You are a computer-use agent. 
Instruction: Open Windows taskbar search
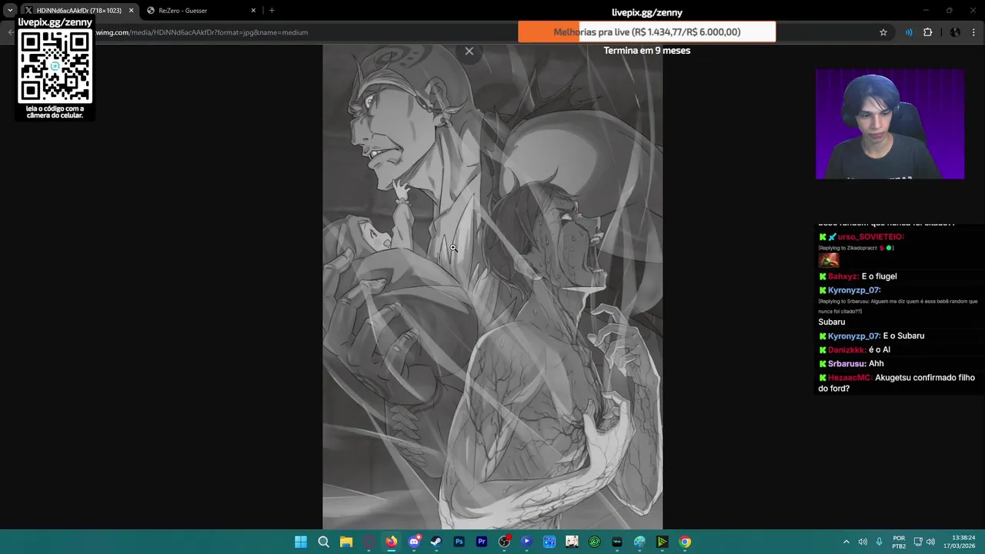click(x=323, y=542)
